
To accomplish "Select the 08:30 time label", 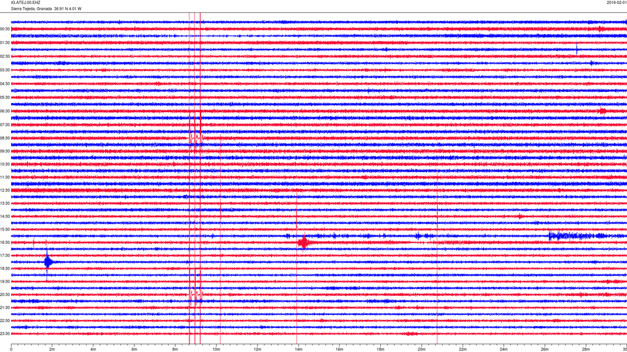I will (5, 138).
